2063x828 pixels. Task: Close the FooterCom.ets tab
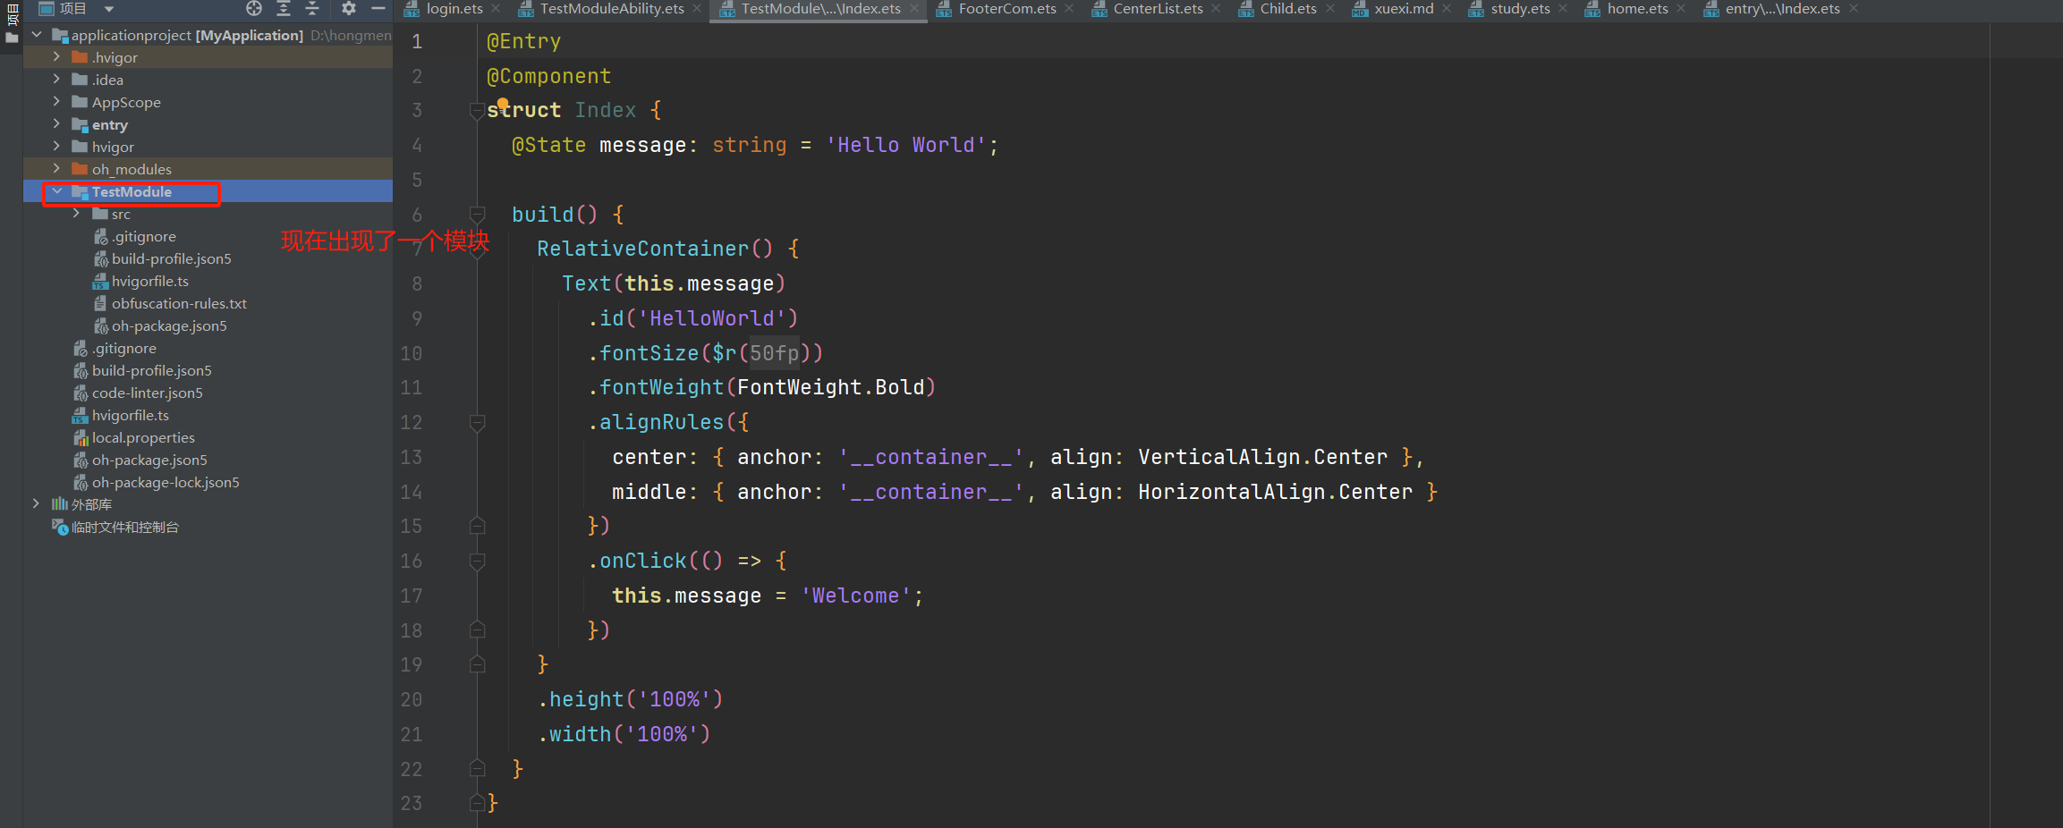click(1069, 9)
